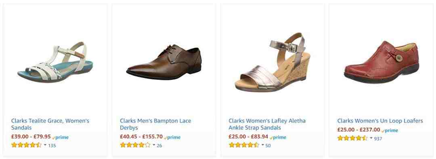This screenshot has width=436, height=159.
Task: Expand rating breakdown arrow next to 26 reviews
Action: click(x=154, y=145)
